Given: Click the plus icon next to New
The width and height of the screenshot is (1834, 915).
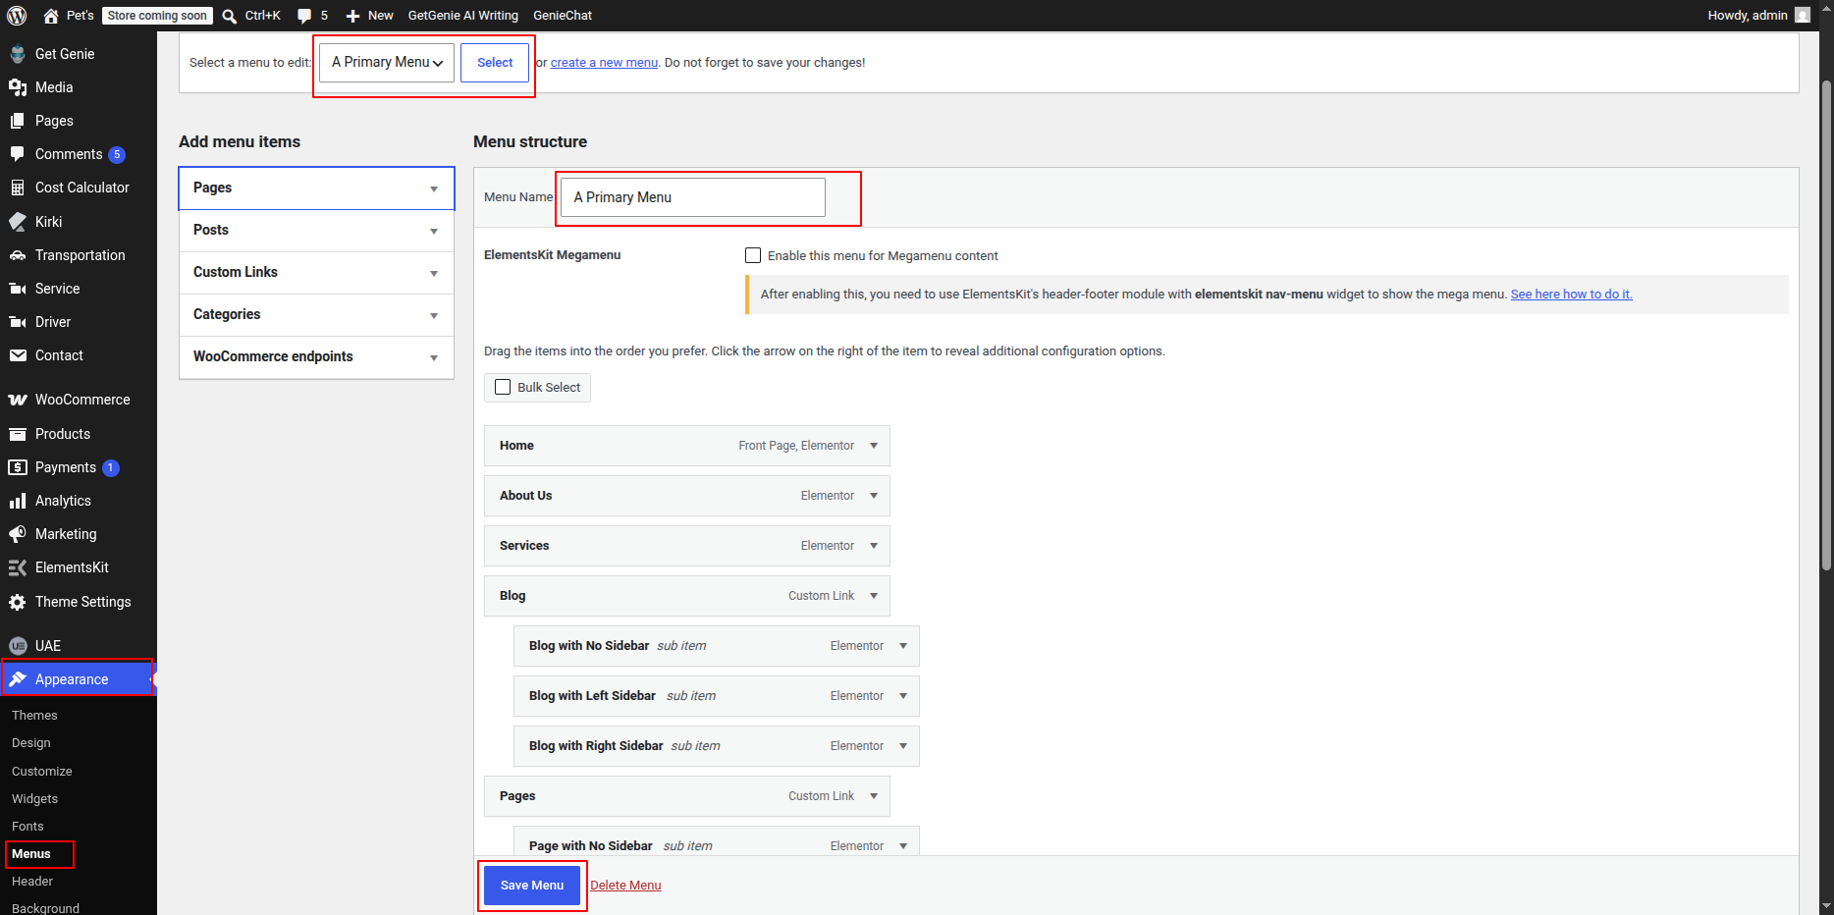Looking at the screenshot, I should (353, 16).
